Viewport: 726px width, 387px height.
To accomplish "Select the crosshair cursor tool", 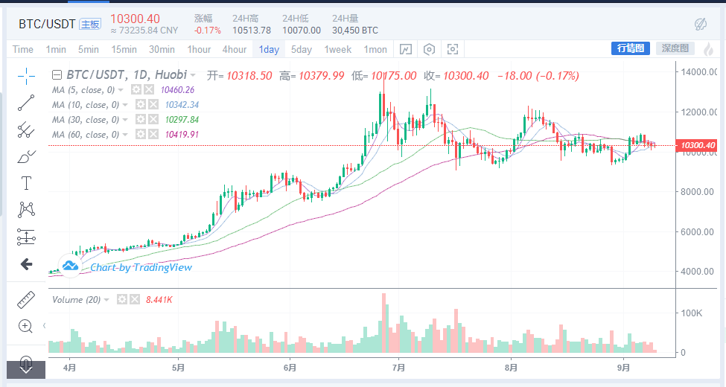I will (x=26, y=76).
